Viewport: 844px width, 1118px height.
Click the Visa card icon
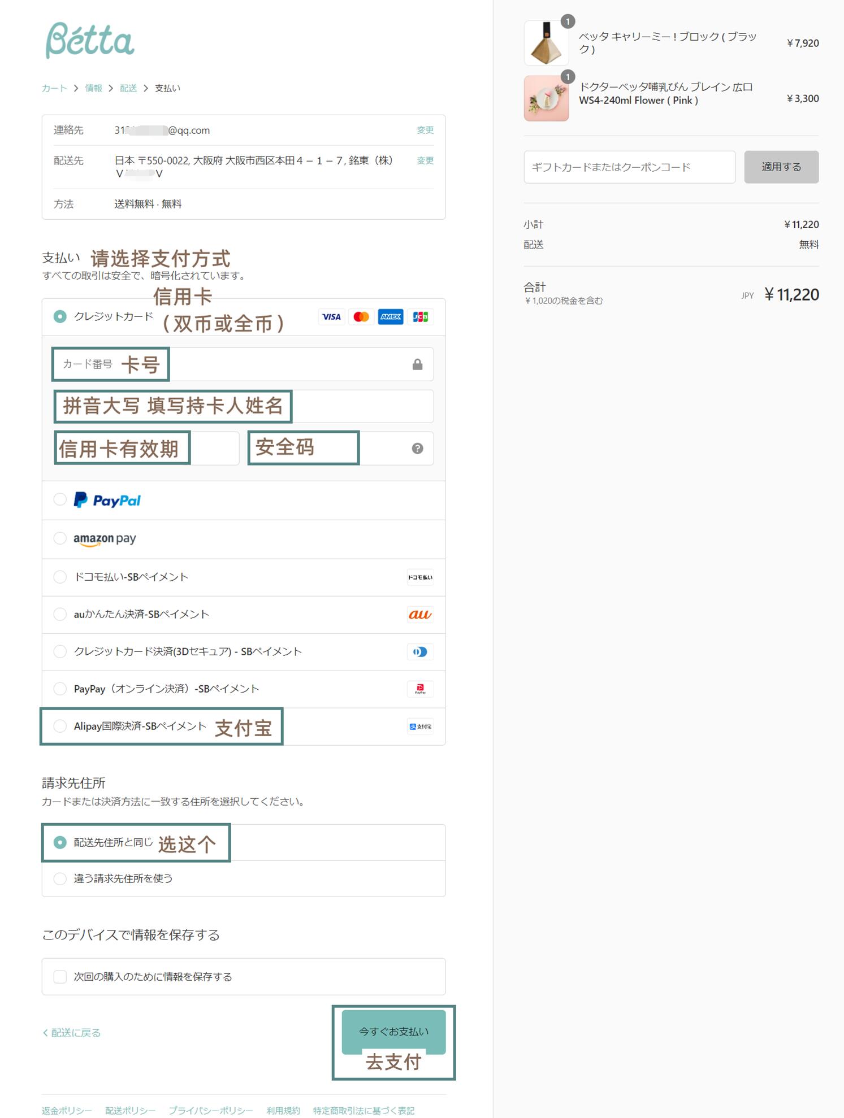pyautogui.click(x=331, y=317)
